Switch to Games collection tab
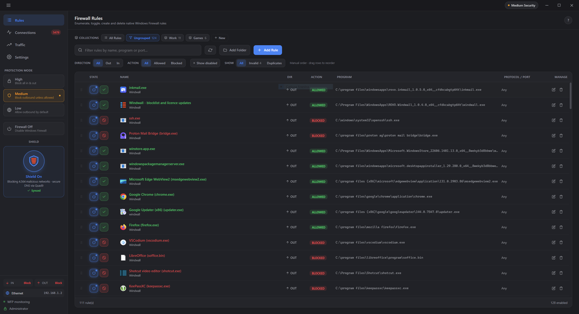Image resolution: width=579 pixels, height=314 pixels. [197, 38]
